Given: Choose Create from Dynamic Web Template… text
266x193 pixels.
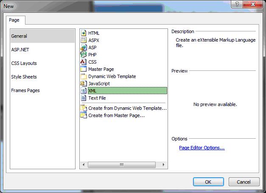Looking at the screenshot, I should coord(128,108).
